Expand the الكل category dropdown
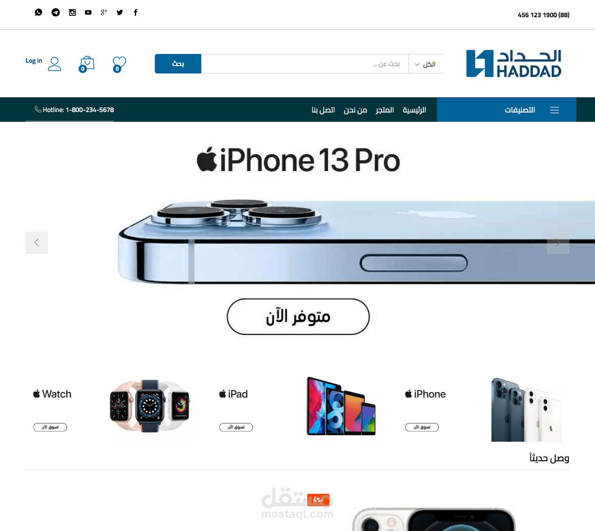The height and width of the screenshot is (531, 595). coord(426,64)
